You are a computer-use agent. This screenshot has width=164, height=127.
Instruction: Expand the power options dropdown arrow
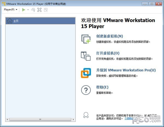click(x=28, y=10)
